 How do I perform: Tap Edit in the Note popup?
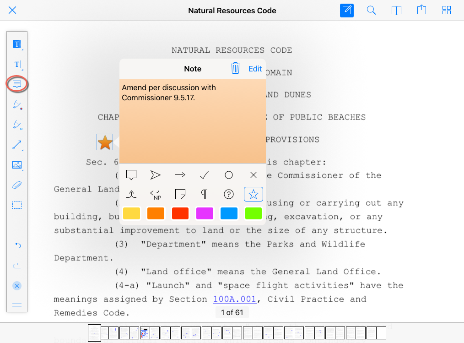pyautogui.click(x=255, y=69)
